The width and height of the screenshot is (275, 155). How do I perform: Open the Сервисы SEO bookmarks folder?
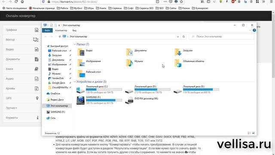[144, 8]
